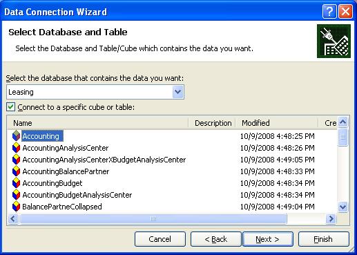Click the AccountingAnalysisCenterXBudgetAnalysisCenter cube icon
Screen dimensions: 357x255
tap(16, 160)
